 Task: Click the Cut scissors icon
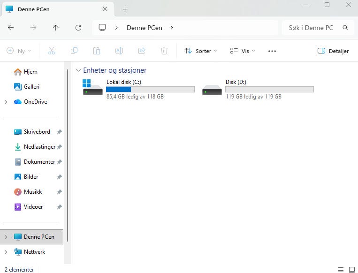point(51,51)
